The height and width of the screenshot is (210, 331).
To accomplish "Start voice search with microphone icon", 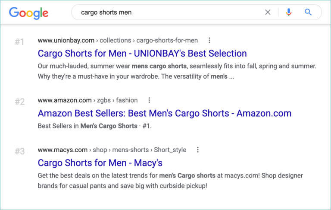I will (289, 12).
